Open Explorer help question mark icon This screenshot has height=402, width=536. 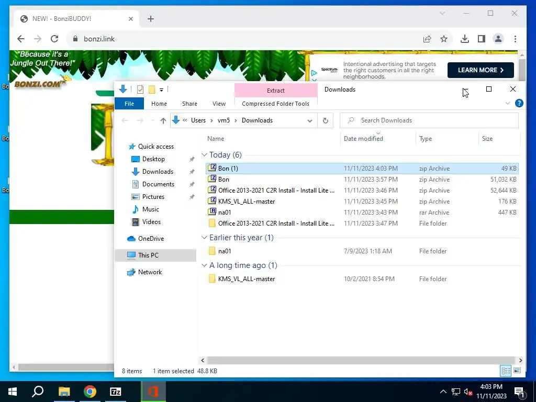[519, 103]
